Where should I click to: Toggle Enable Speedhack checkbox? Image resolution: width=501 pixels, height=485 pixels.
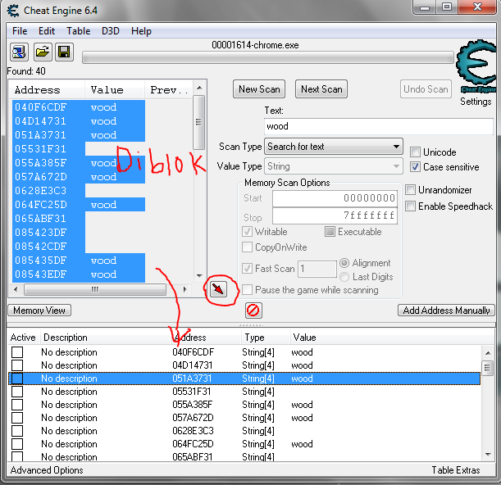coord(410,206)
